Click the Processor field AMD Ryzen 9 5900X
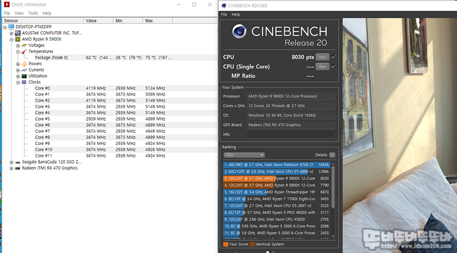Viewport: 457px width, 253px height. 291,96
